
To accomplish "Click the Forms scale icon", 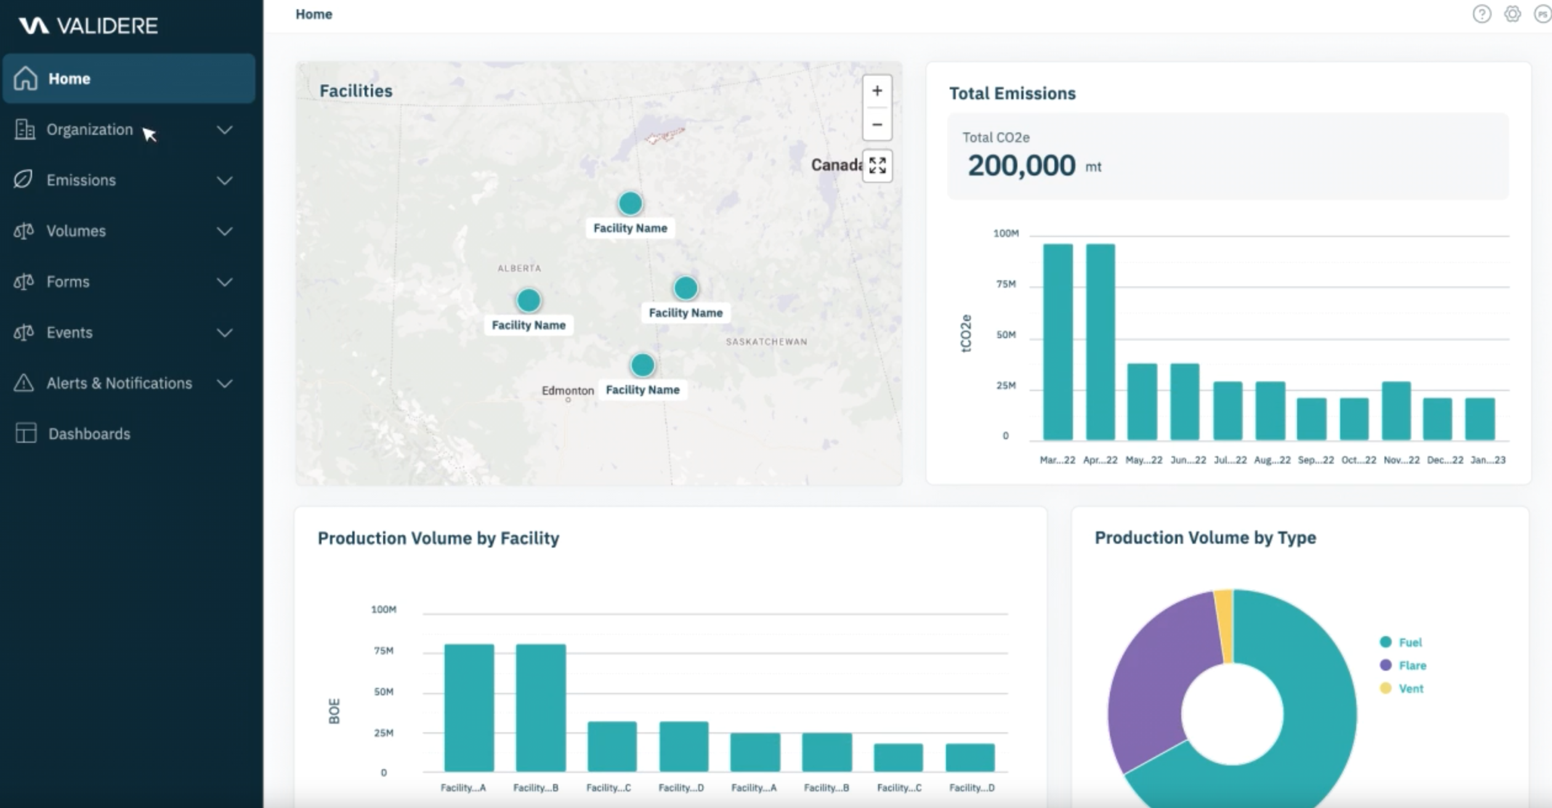I will click(23, 281).
